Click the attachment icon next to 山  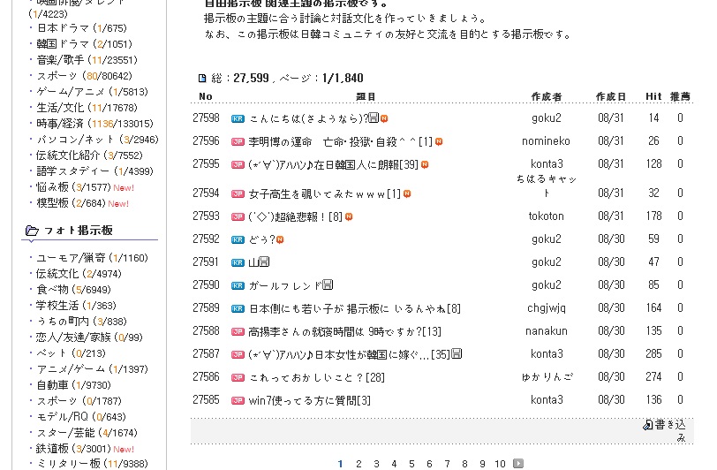pos(264,262)
